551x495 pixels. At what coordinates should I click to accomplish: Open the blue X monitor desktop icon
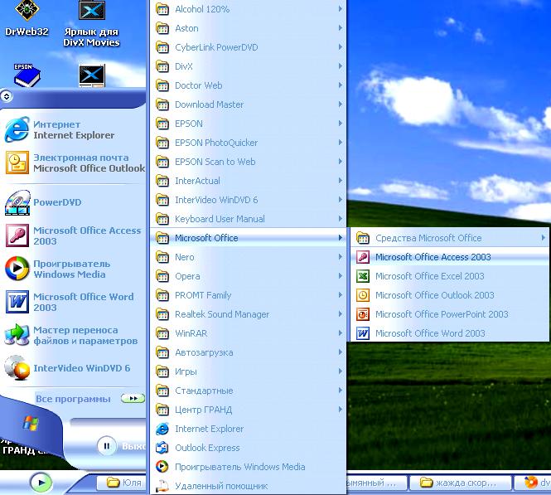(x=91, y=75)
